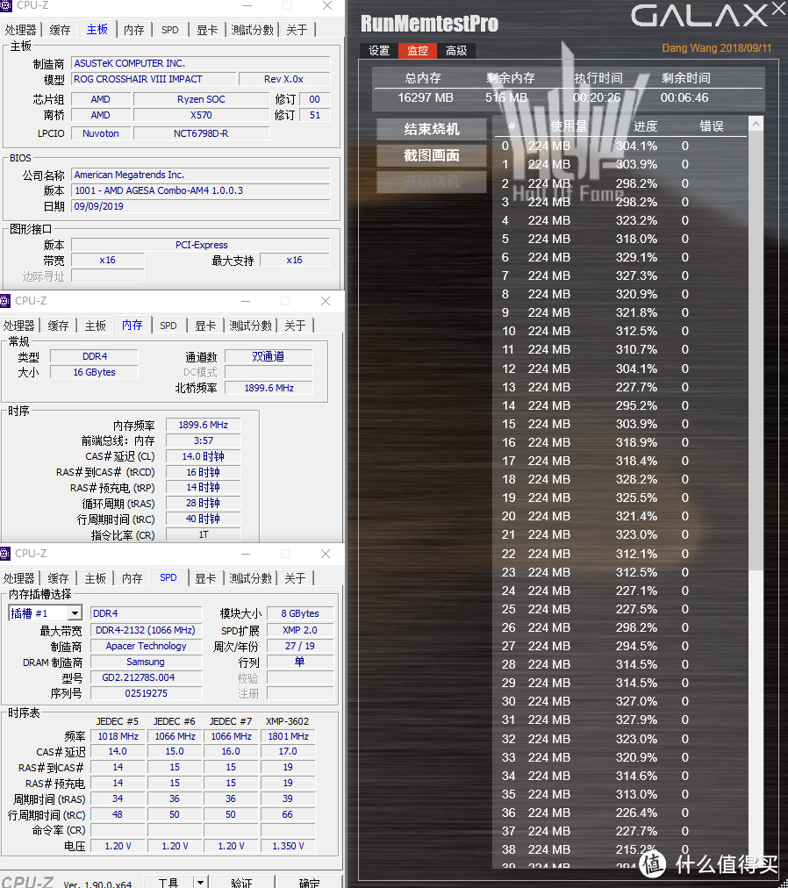
Task: Close the CPU-Z memory window
Action: tap(326, 301)
